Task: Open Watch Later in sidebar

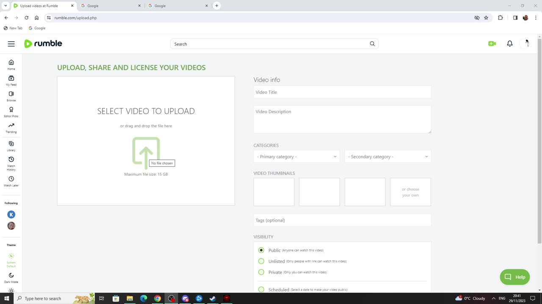Action: pos(11,181)
